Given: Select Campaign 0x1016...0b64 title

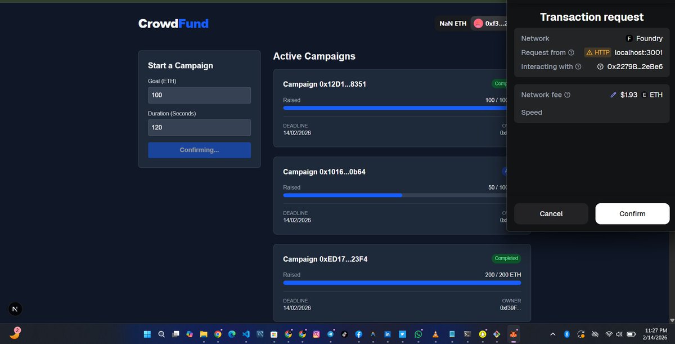Looking at the screenshot, I should [324, 172].
